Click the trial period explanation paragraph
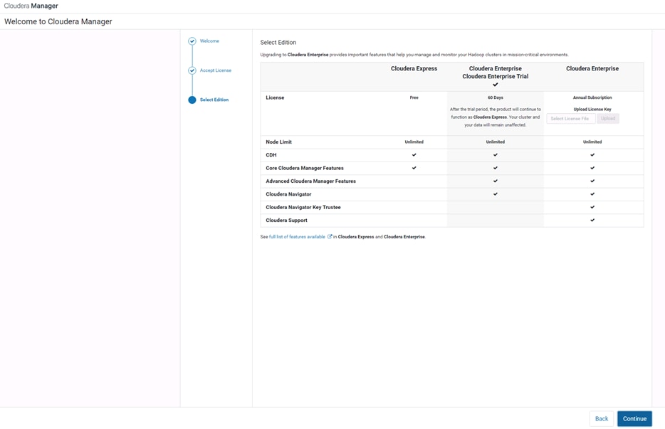Image resolution: width=665 pixels, height=429 pixels. (x=496, y=117)
